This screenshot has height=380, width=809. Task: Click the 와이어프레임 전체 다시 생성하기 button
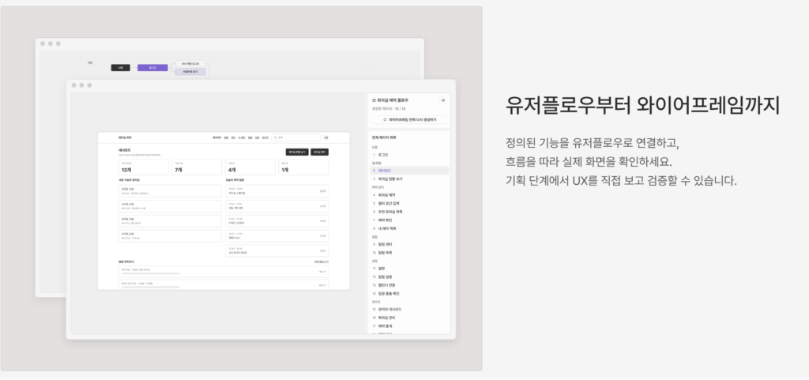(x=410, y=119)
